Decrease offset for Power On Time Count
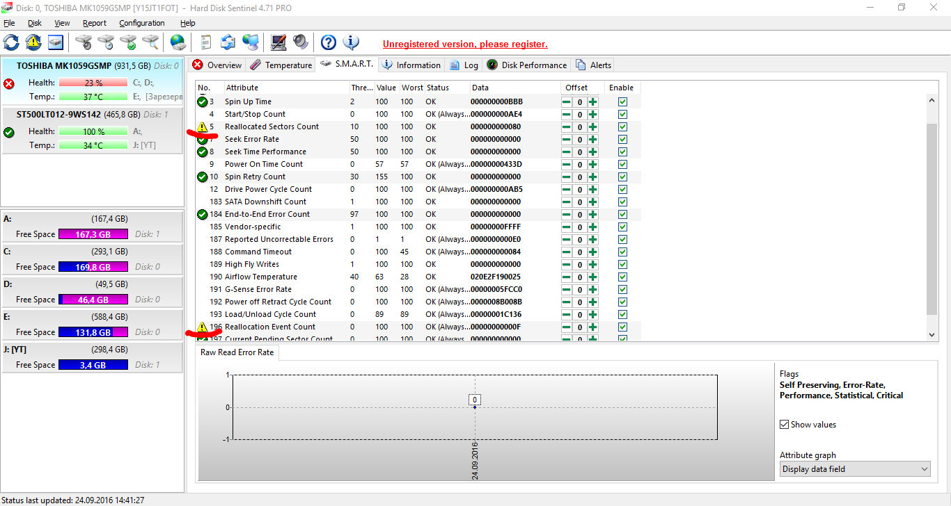 [567, 164]
